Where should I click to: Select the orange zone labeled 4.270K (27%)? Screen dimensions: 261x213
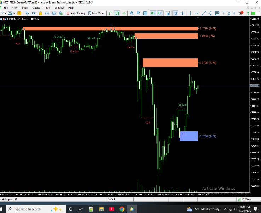(170, 63)
